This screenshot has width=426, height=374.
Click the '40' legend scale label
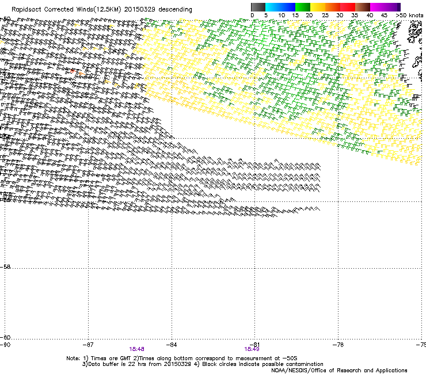pyautogui.click(x=370, y=16)
